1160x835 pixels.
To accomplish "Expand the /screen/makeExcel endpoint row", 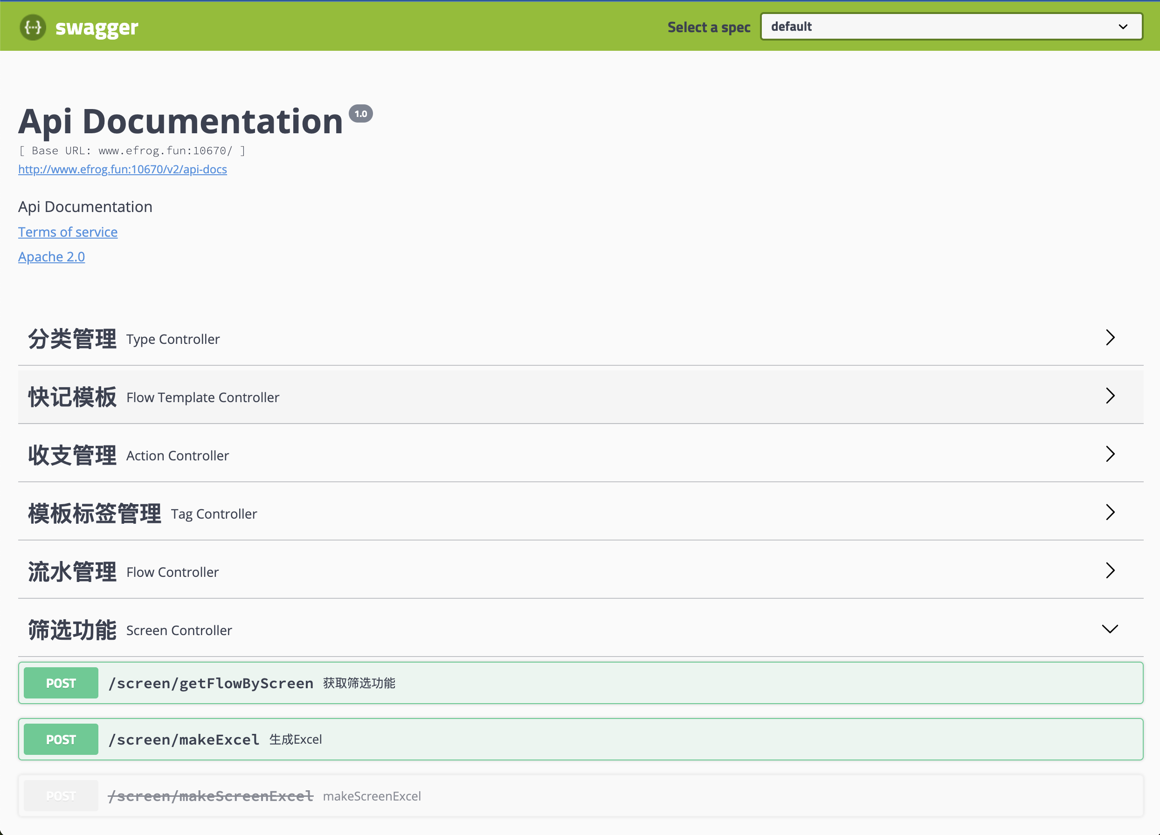I will pyautogui.click(x=184, y=739).
